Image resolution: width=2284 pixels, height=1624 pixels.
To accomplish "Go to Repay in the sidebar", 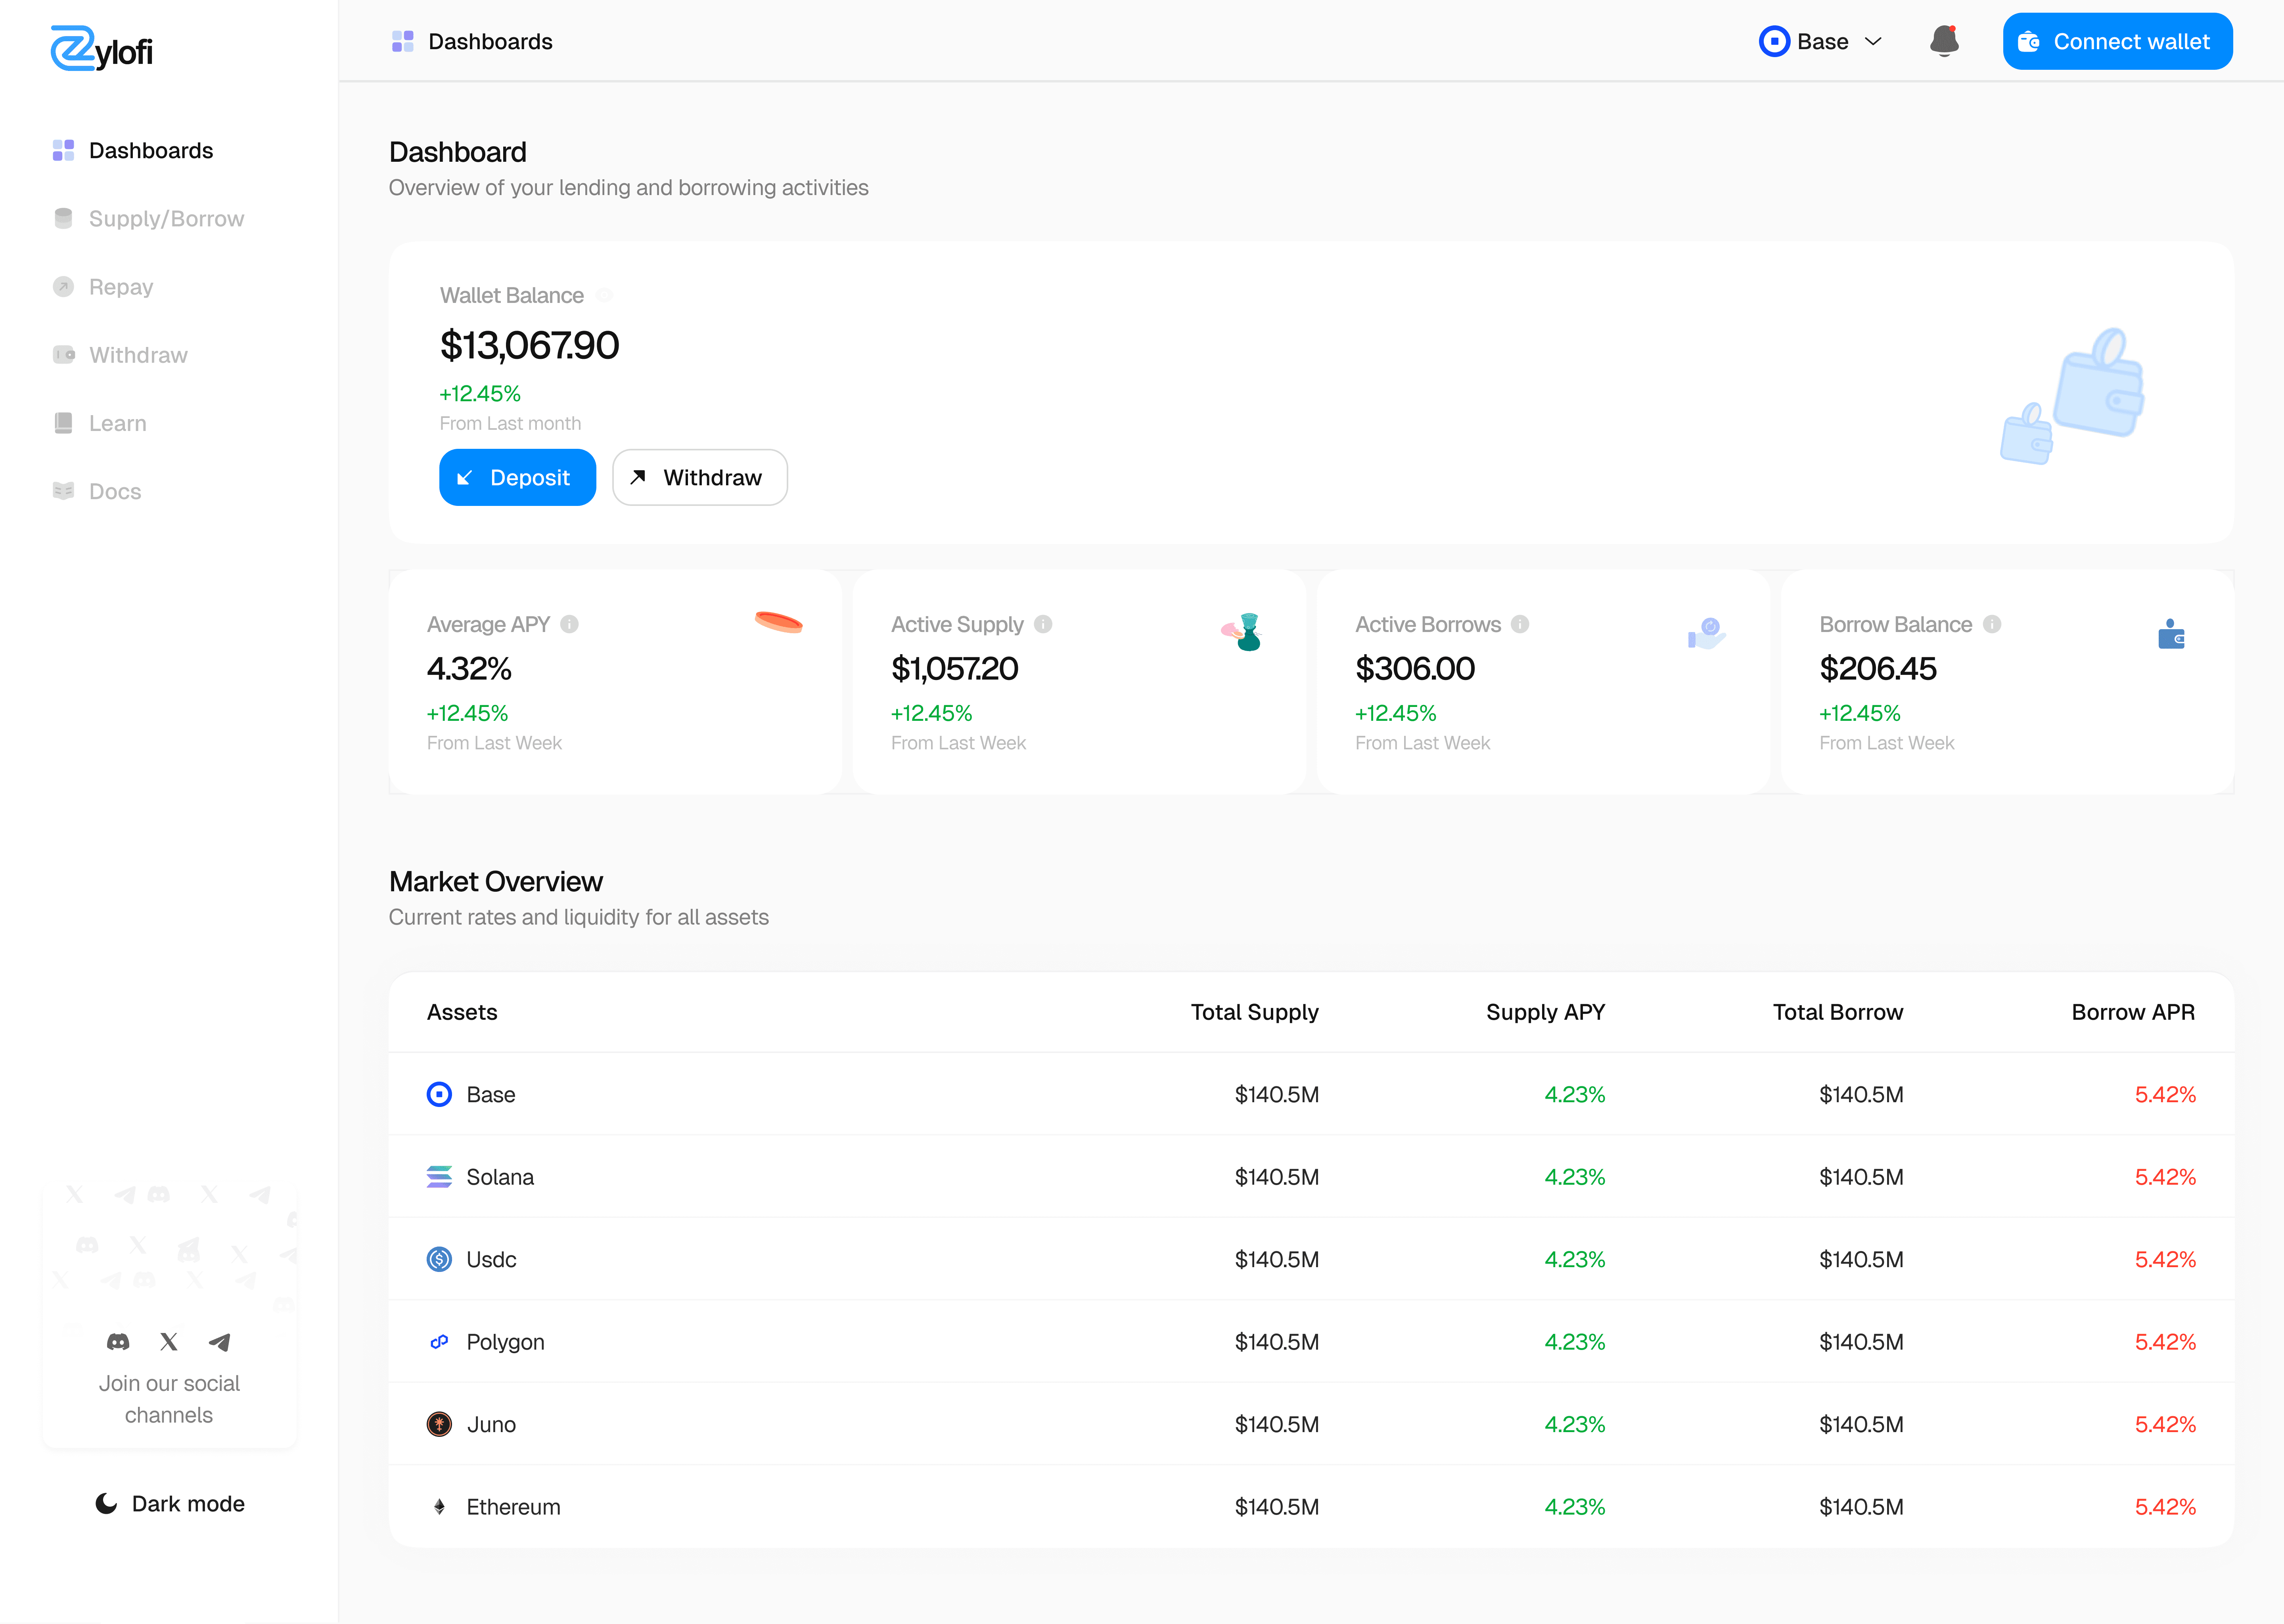I will tap(120, 287).
